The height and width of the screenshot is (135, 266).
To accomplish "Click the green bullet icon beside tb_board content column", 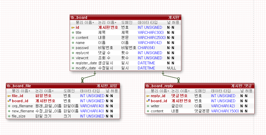I will click(x=73, y=38).
